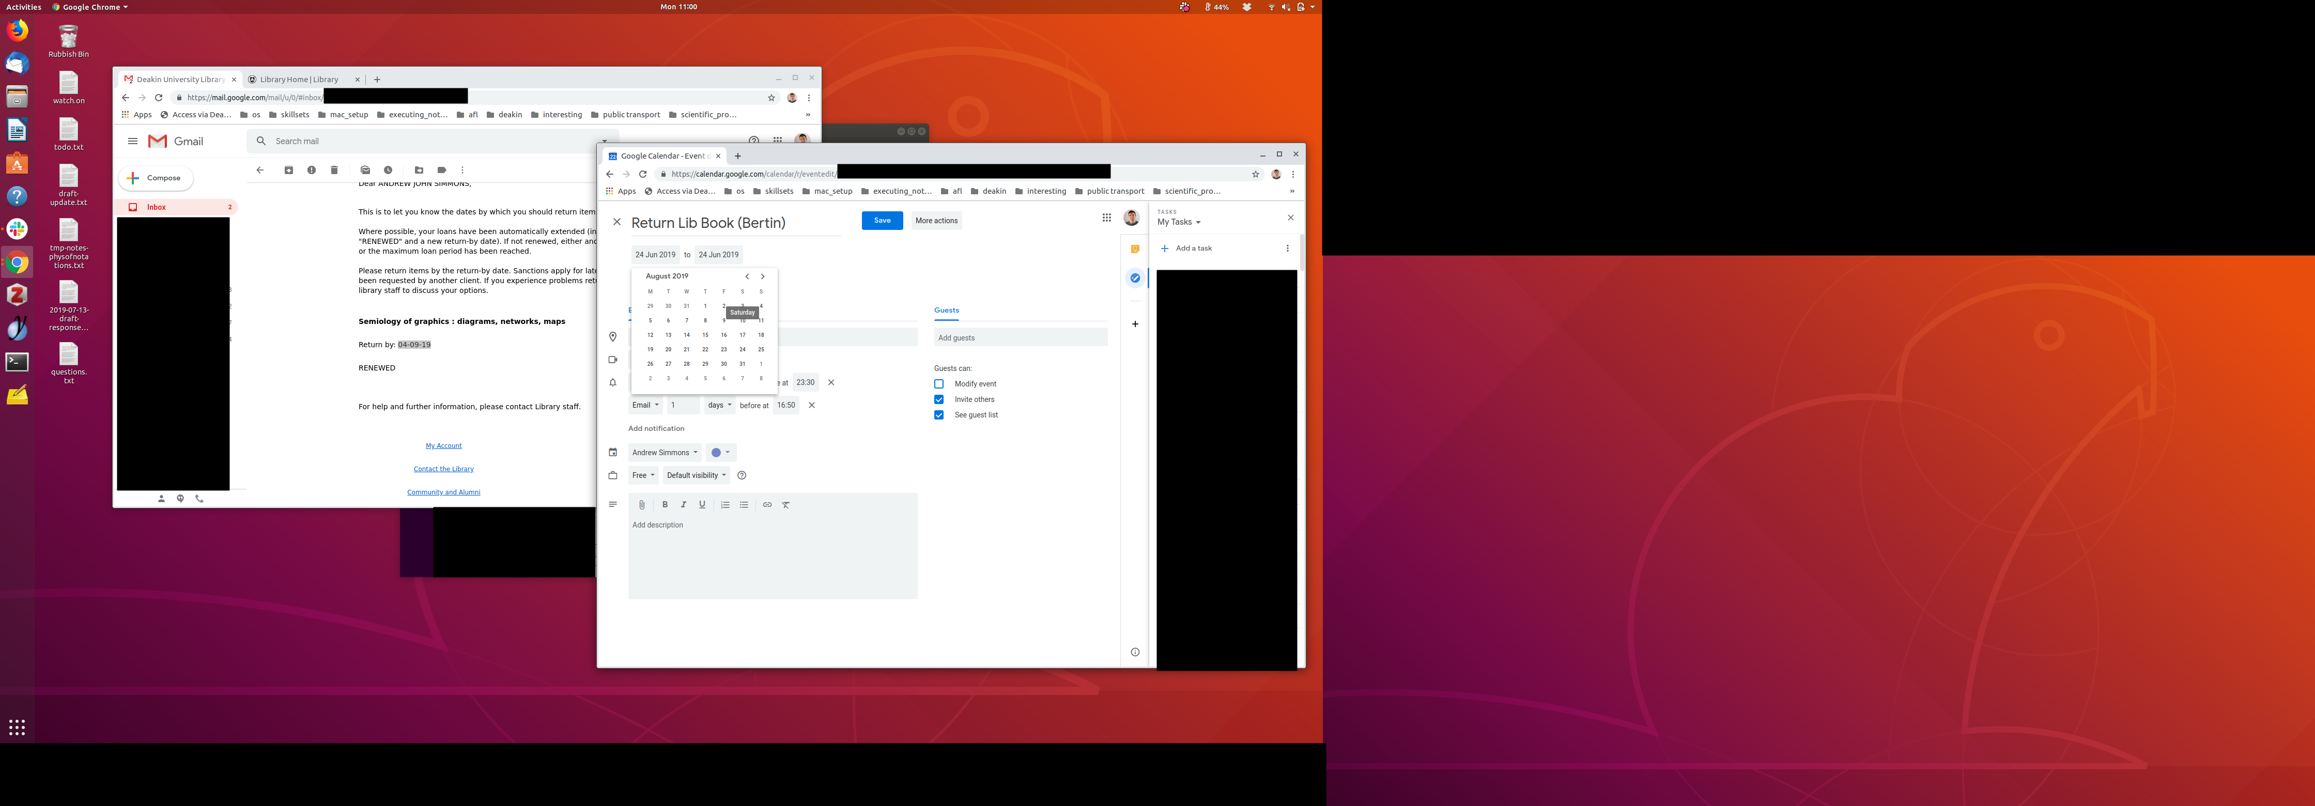
Task: Open Google Keep from the side panel
Action: (x=1135, y=250)
